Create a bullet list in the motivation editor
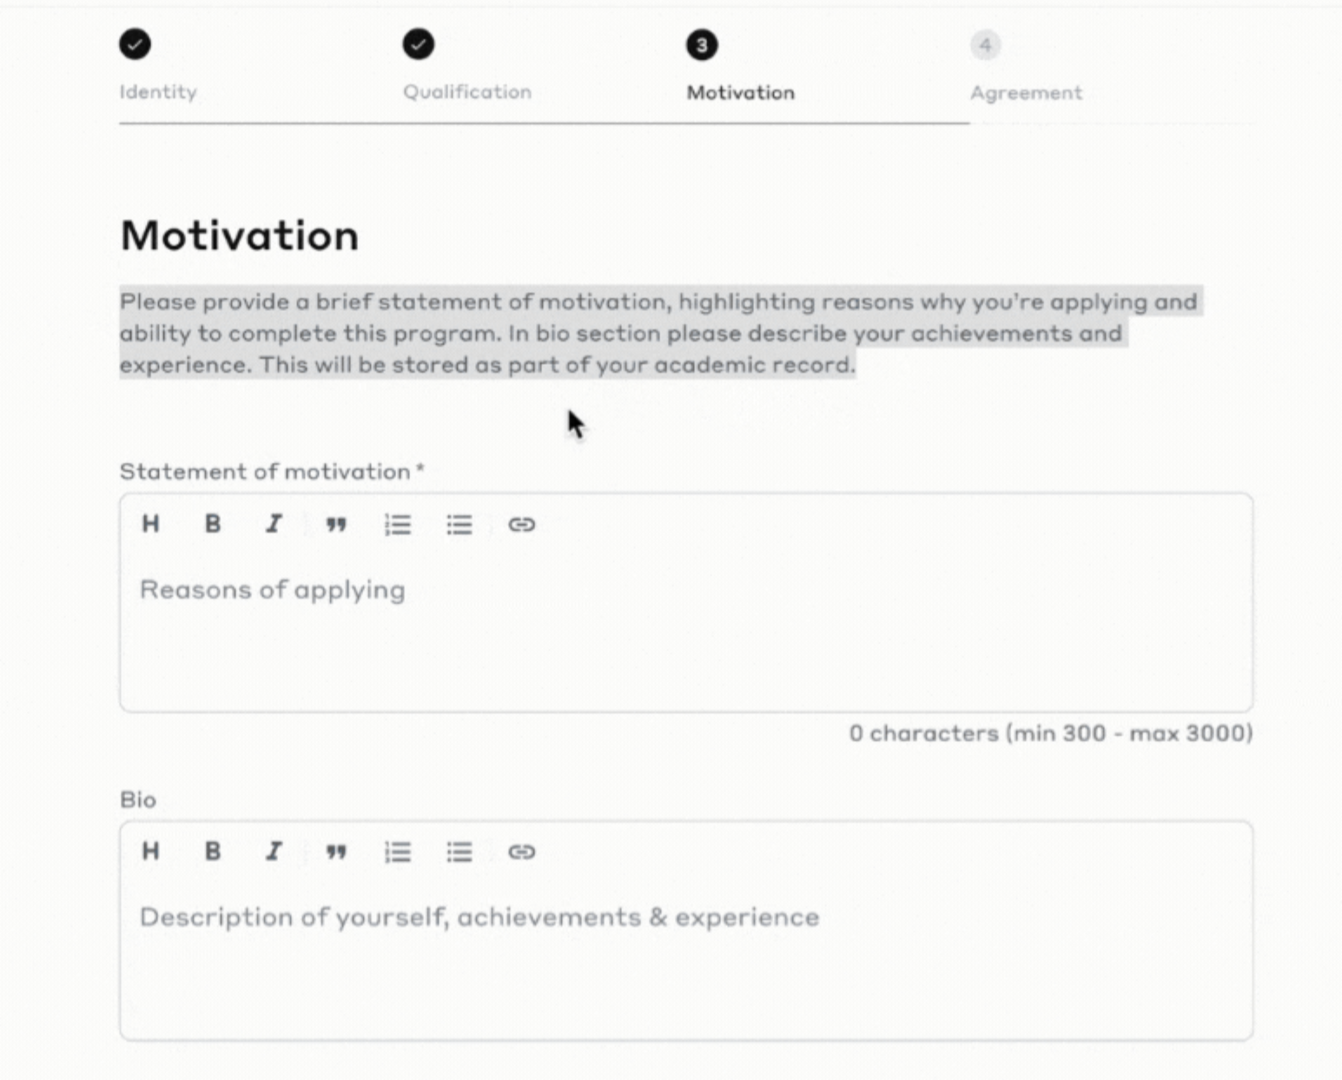The image size is (1342, 1080). [x=459, y=524]
